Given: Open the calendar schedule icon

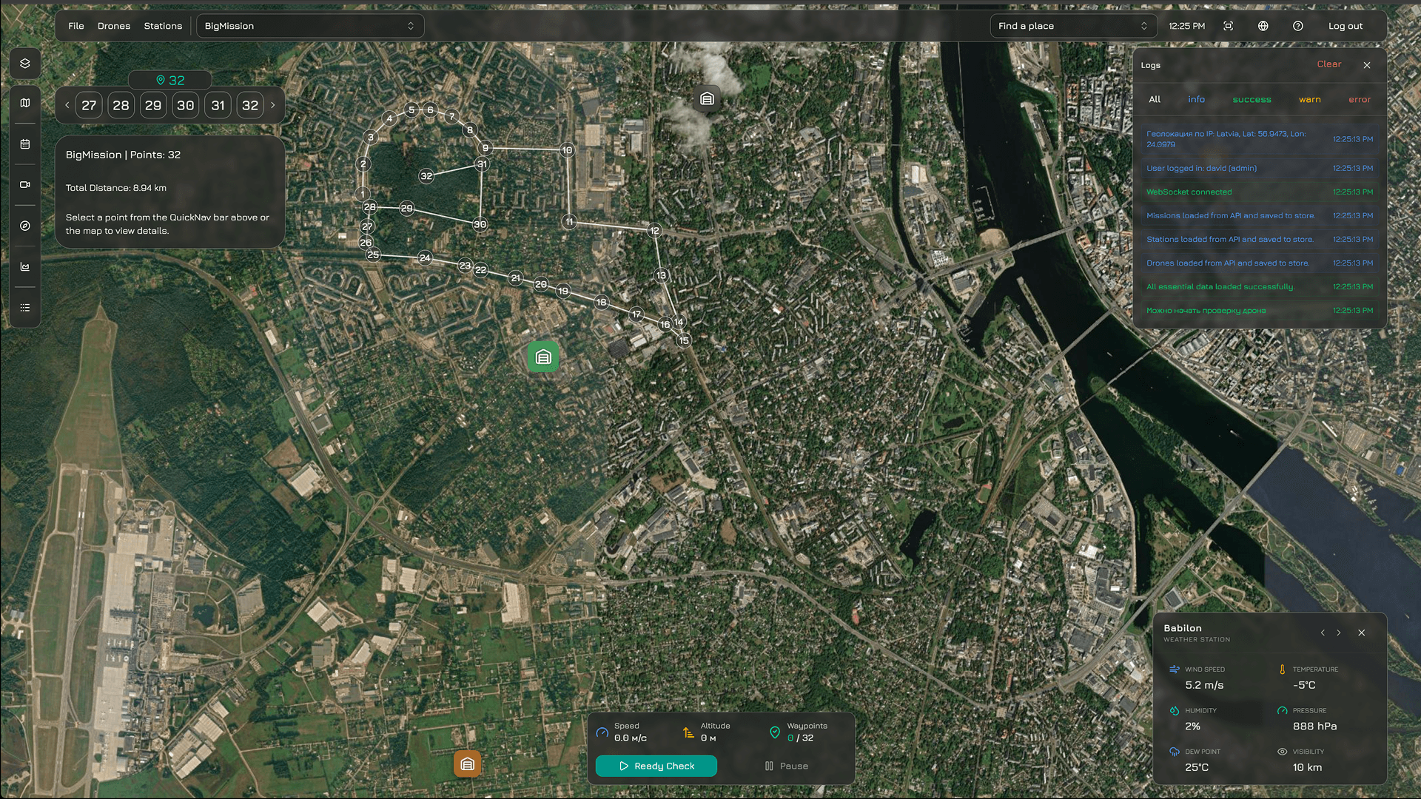Looking at the screenshot, I should (x=25, y=144).
